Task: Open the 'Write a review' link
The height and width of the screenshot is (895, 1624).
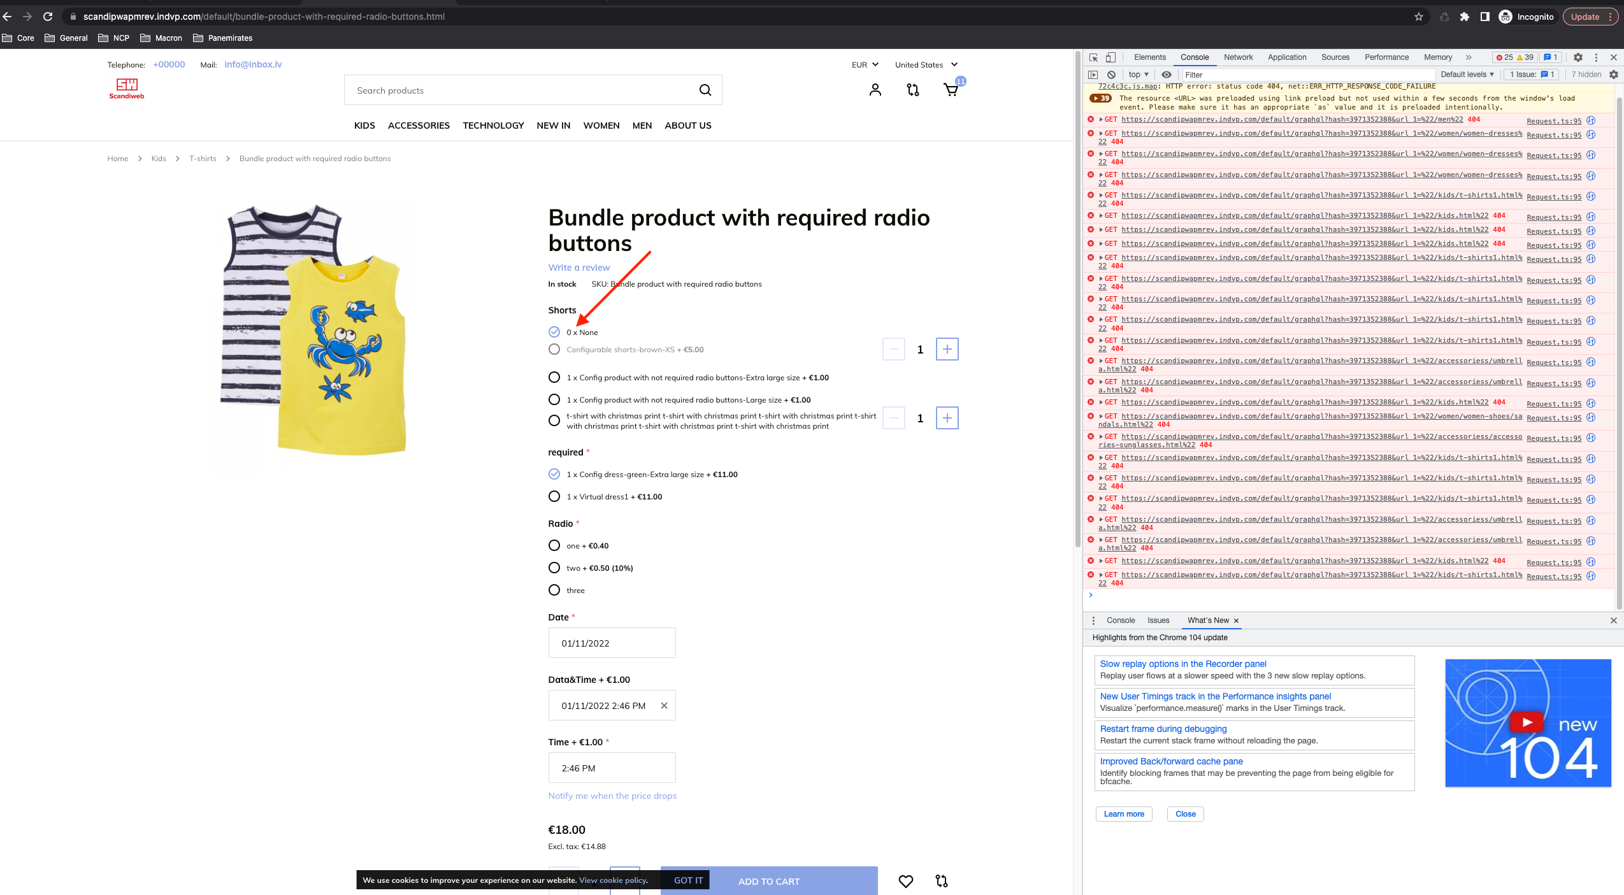Action: coord(578,267)
